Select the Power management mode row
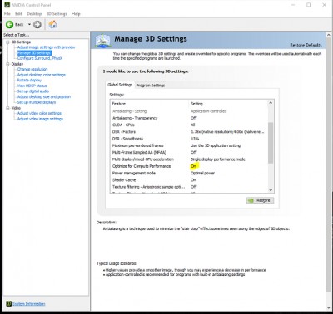This screenshot has width=333, height=314. click(189, 173)
